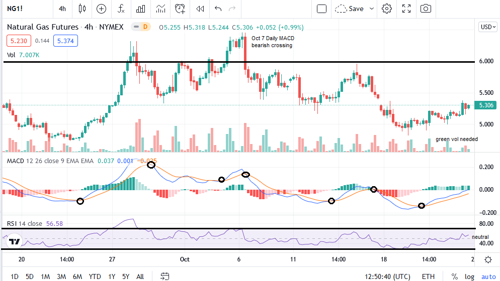This screenshot has width=500, height=281.
Task: Open time axis settings gear icon
Action: coord(488,259)
